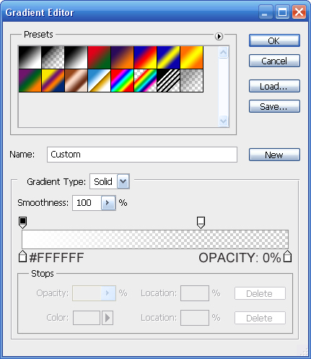Open the Color stop picker arrow
This screenshot has height=359, width=311.
[x=108, y=318]
